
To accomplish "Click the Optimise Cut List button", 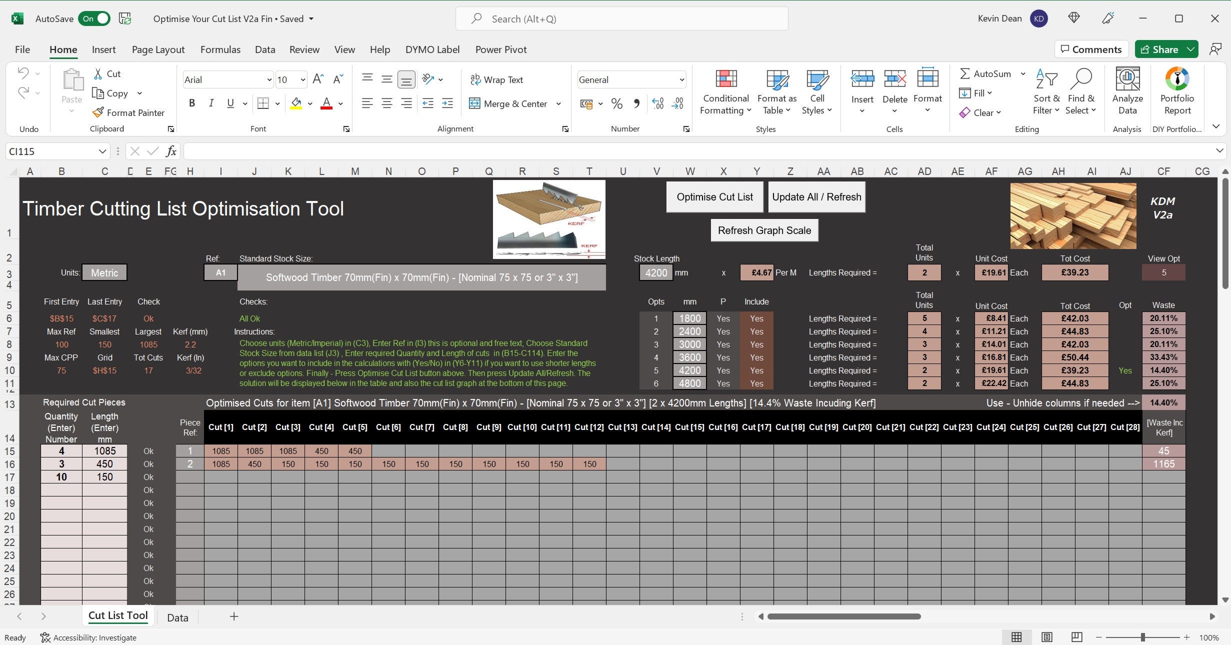I will 714,197.
